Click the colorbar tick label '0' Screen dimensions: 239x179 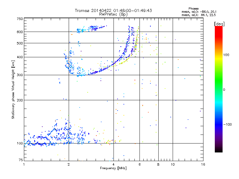click(224, 90)
